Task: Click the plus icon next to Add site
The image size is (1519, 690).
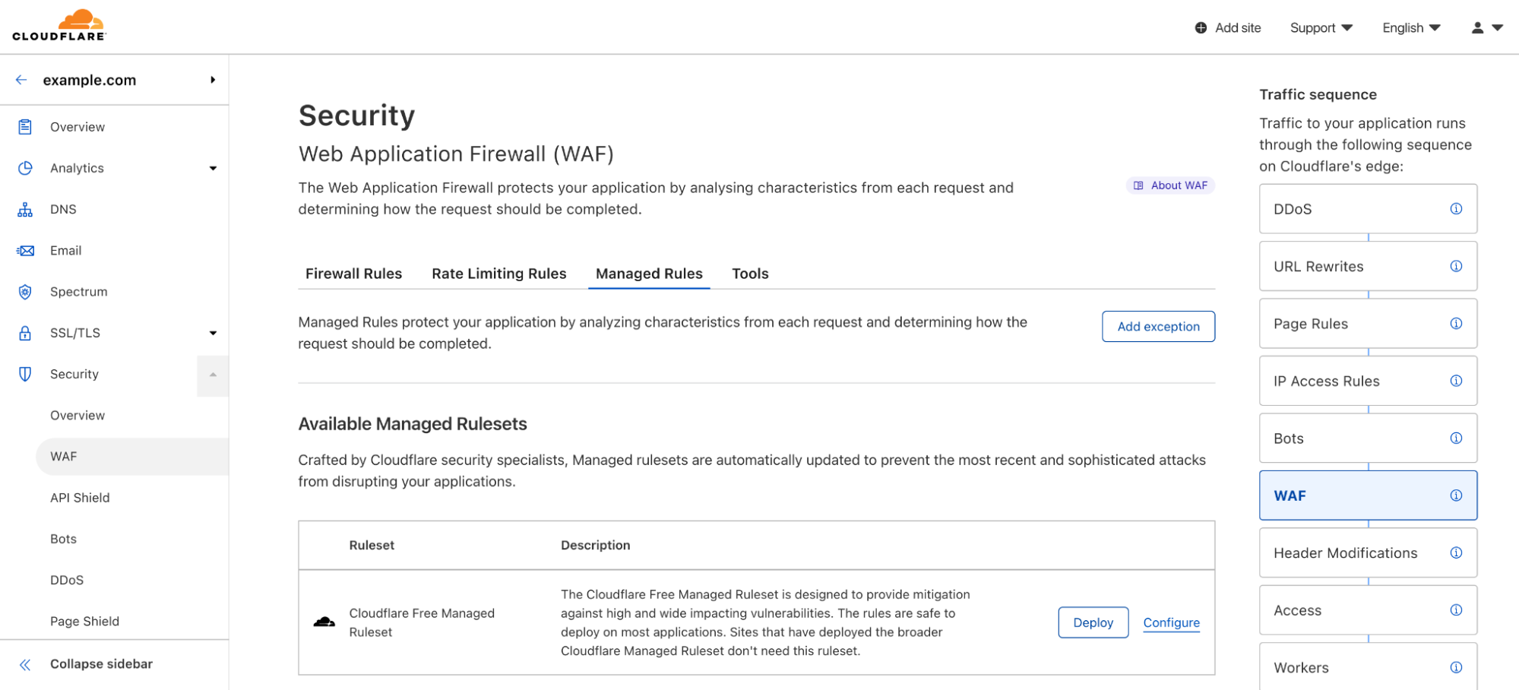Action: [x=1201, y=28]
